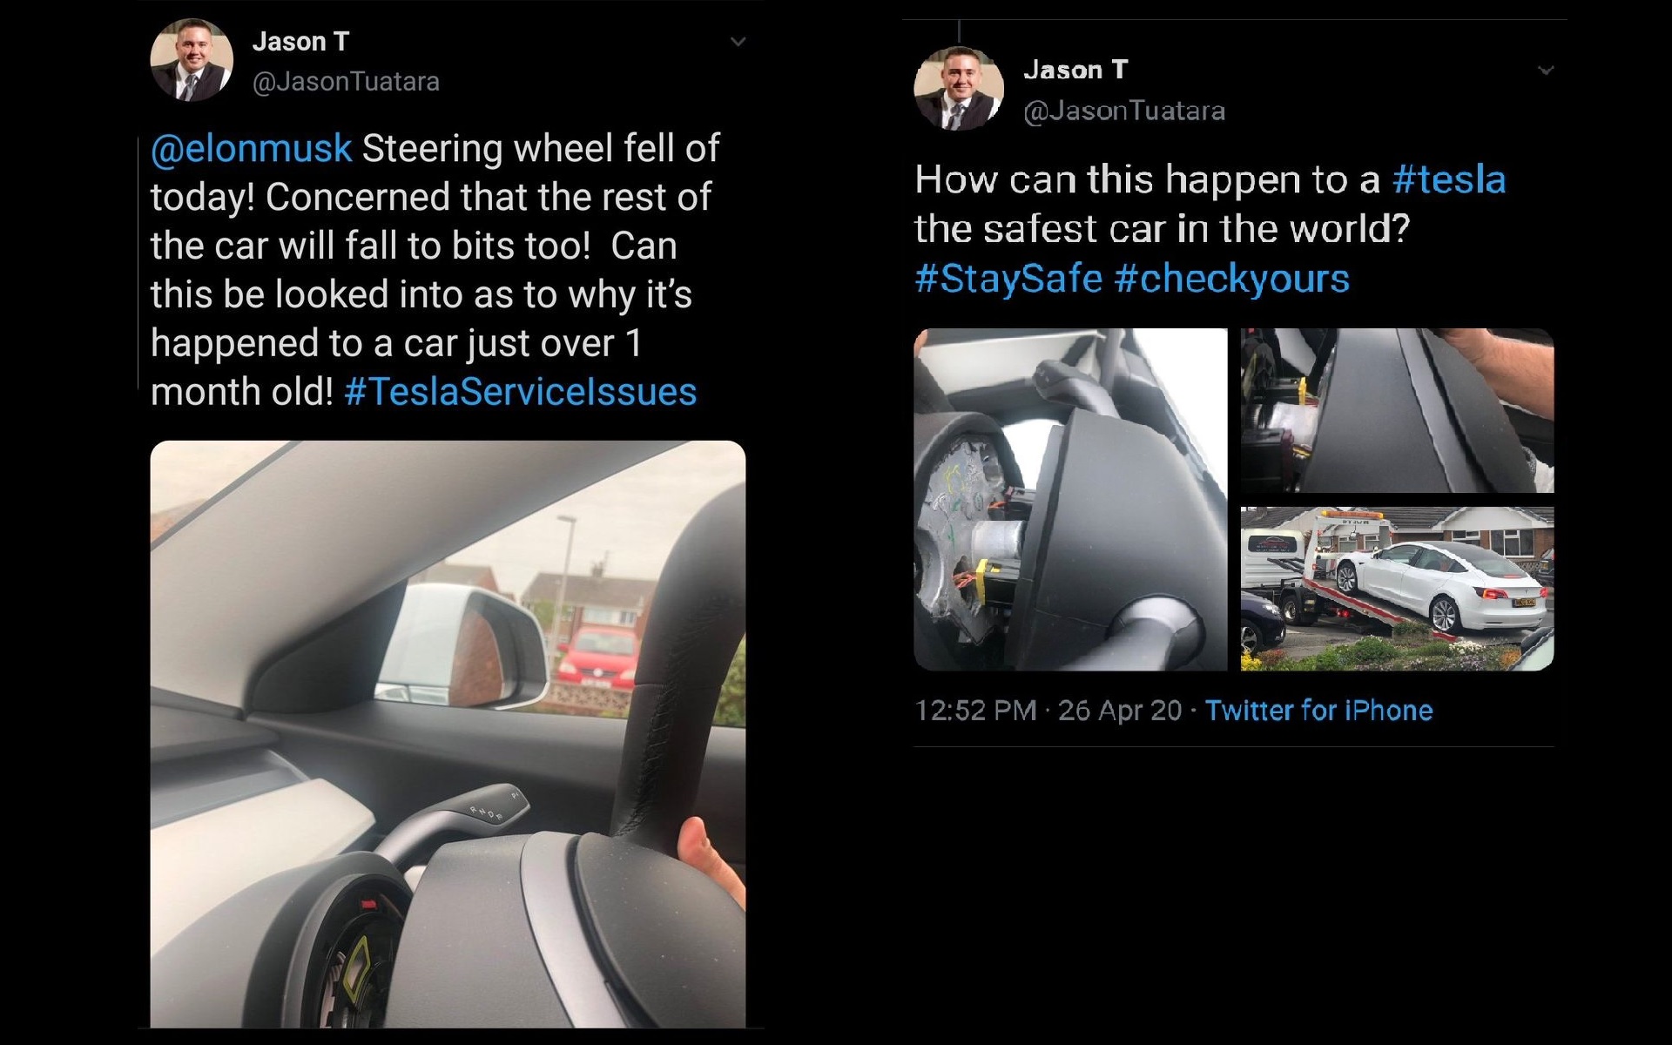The height and width of the screenshot is (1045, 1672).
Task: Open the @elonmusk mention link
Action: click(x=251, y=149)
